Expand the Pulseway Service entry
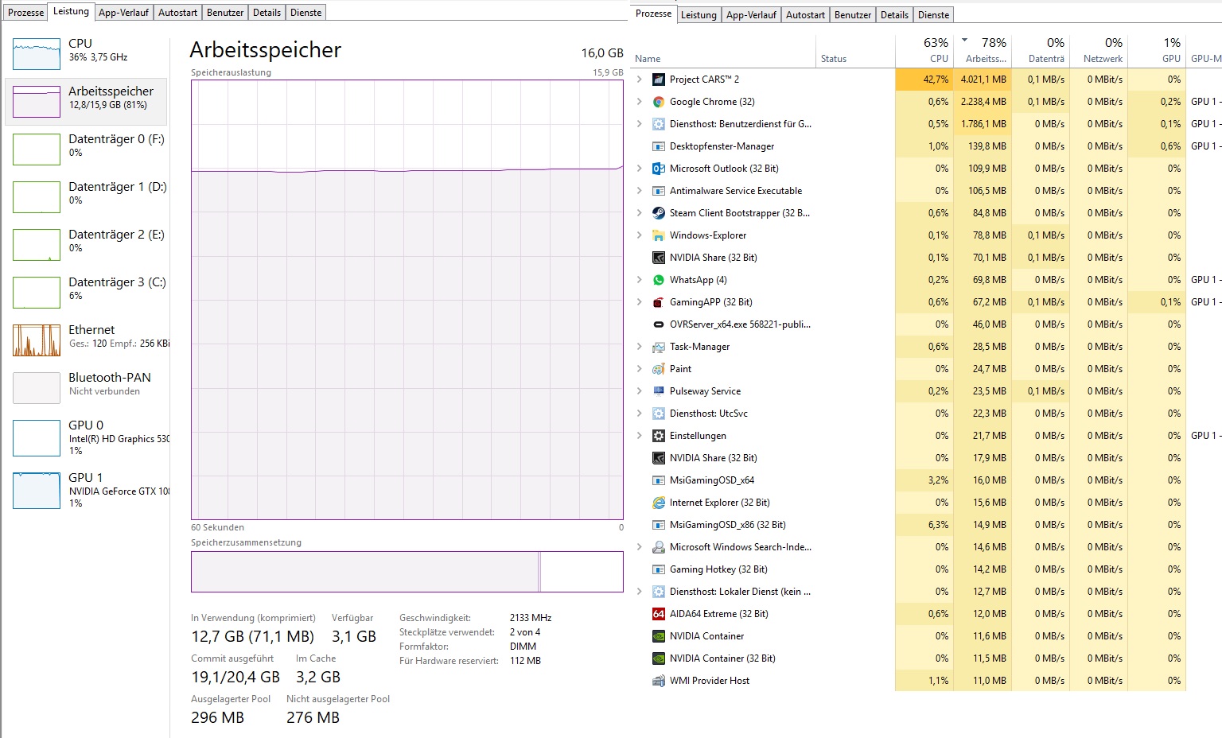This screenshot has height=738, width=1222. tap(640, 391)
